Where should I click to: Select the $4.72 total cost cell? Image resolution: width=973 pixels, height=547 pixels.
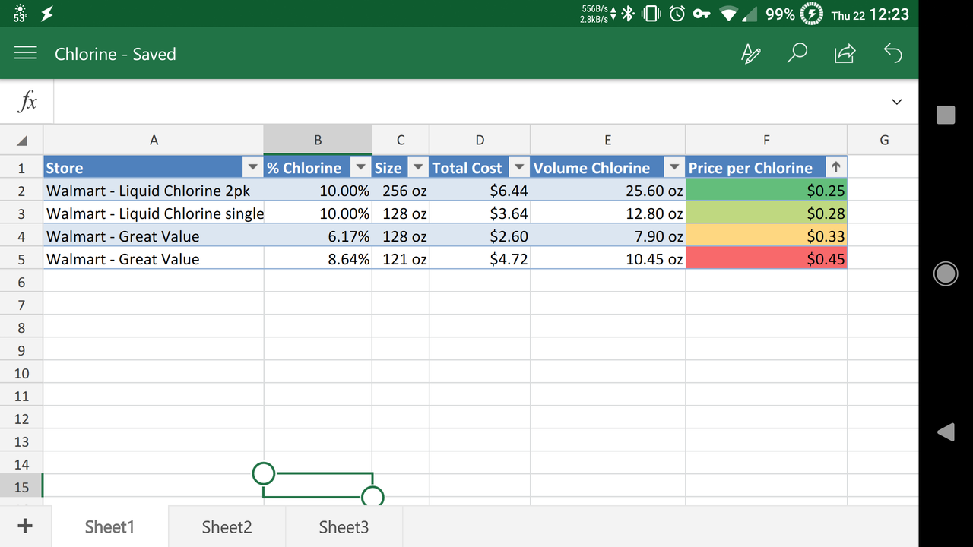pyautogui.click(x=480, y=259)
